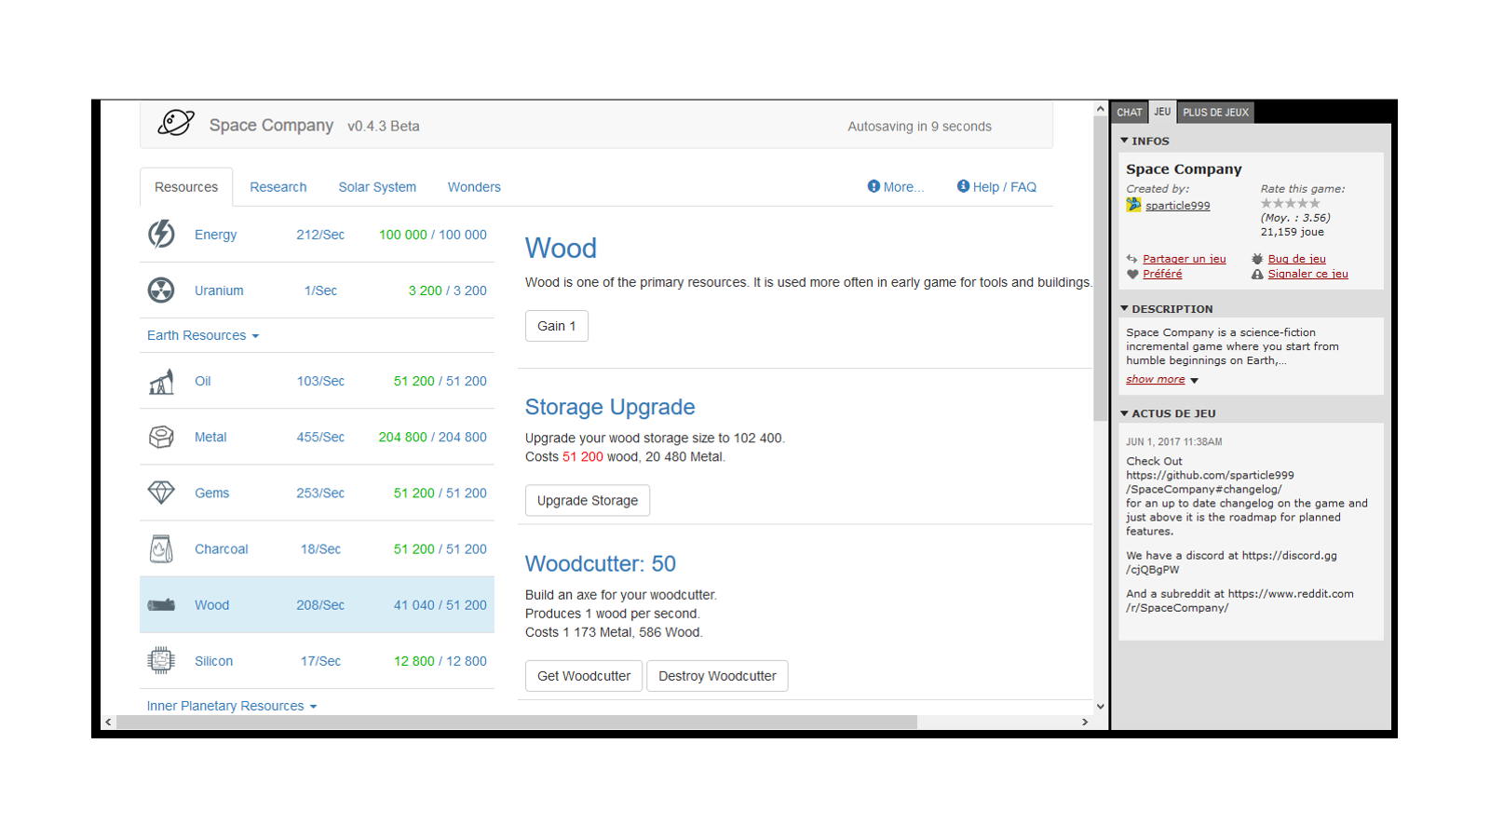Select the Oil pump jack icon
Image resolution: width=1490 pixels, height=838 pixels.
pyautogui.click(x=161, y=382)
